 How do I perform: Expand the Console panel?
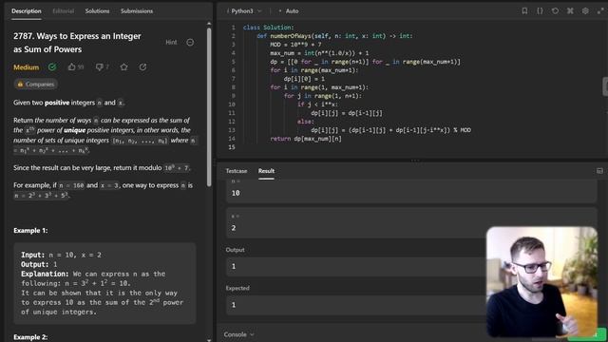pos(238,334)
